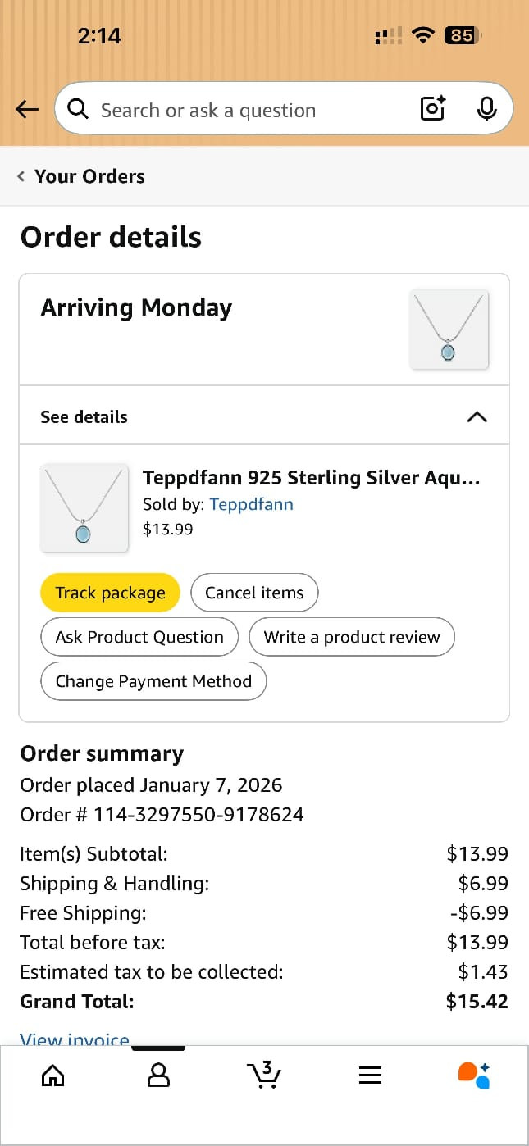The height and width of the screenshot is (1146, 529).
Task: Tap Ask Product Question
Action: [x=139, y=637]
